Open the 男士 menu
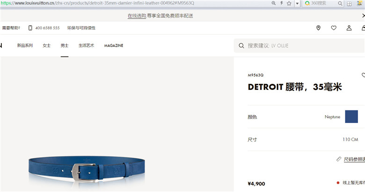 (x=65, y=46)
